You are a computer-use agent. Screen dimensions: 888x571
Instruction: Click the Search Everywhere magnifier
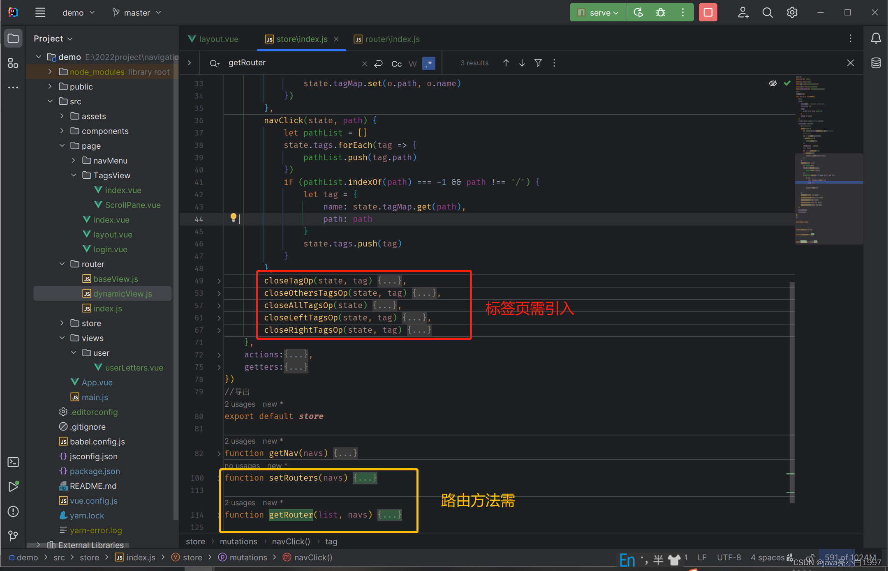pyautogui.click(x=767, y=13)
